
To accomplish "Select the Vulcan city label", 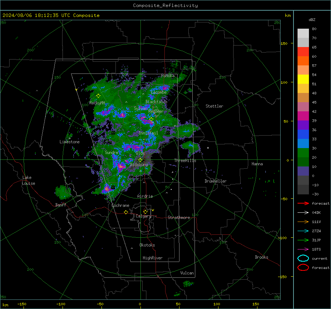I will click(187, 273).
